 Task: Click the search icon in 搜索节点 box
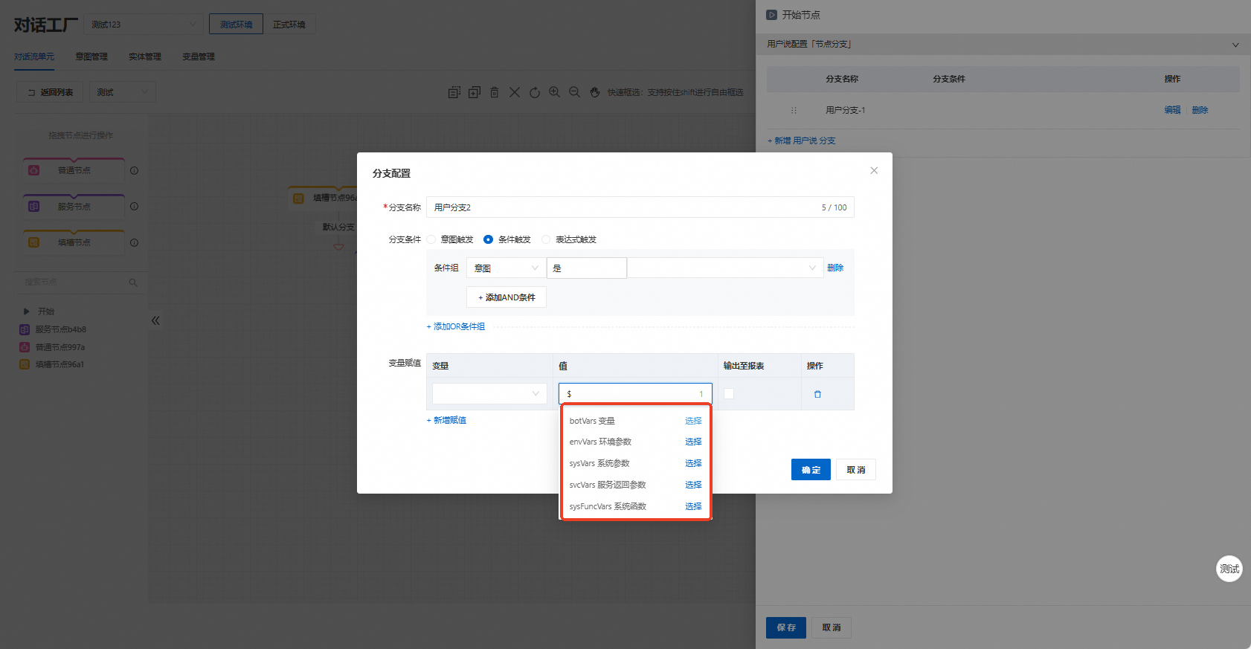pyautogui.click(x=133, y=282)
